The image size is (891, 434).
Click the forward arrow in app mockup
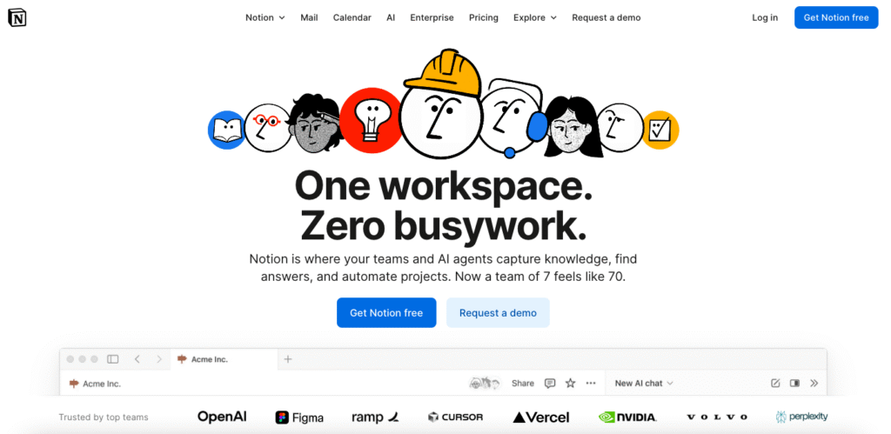pos(159,359)
